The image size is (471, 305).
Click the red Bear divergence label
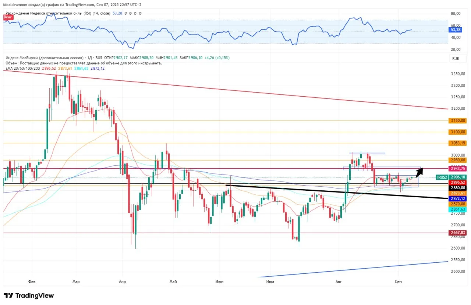(8, 17)
